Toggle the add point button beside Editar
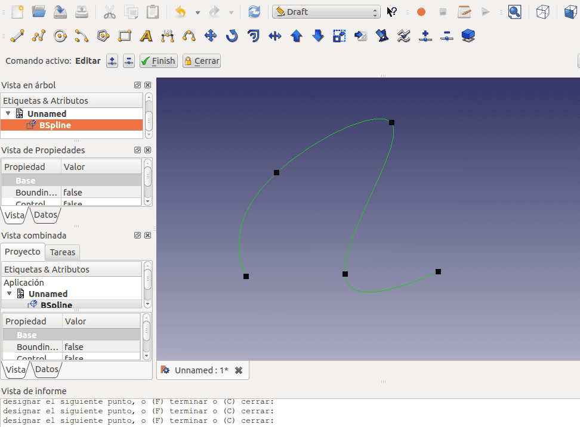The height and width of the screenshot is (427, 580). (x=112, y=61)
